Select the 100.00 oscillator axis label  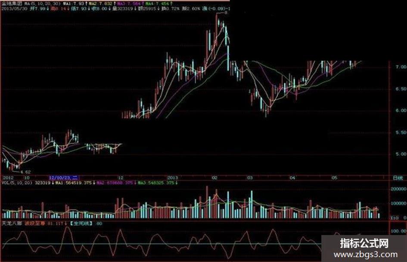[398, 231]
